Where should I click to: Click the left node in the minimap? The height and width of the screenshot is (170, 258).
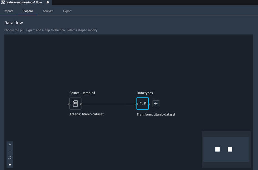(217, 149)
